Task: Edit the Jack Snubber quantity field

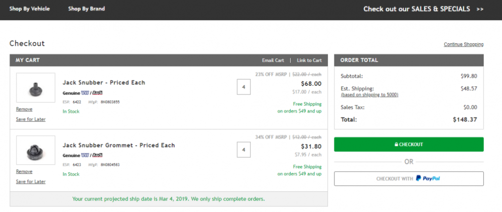Action: click(x=243, y=87)
